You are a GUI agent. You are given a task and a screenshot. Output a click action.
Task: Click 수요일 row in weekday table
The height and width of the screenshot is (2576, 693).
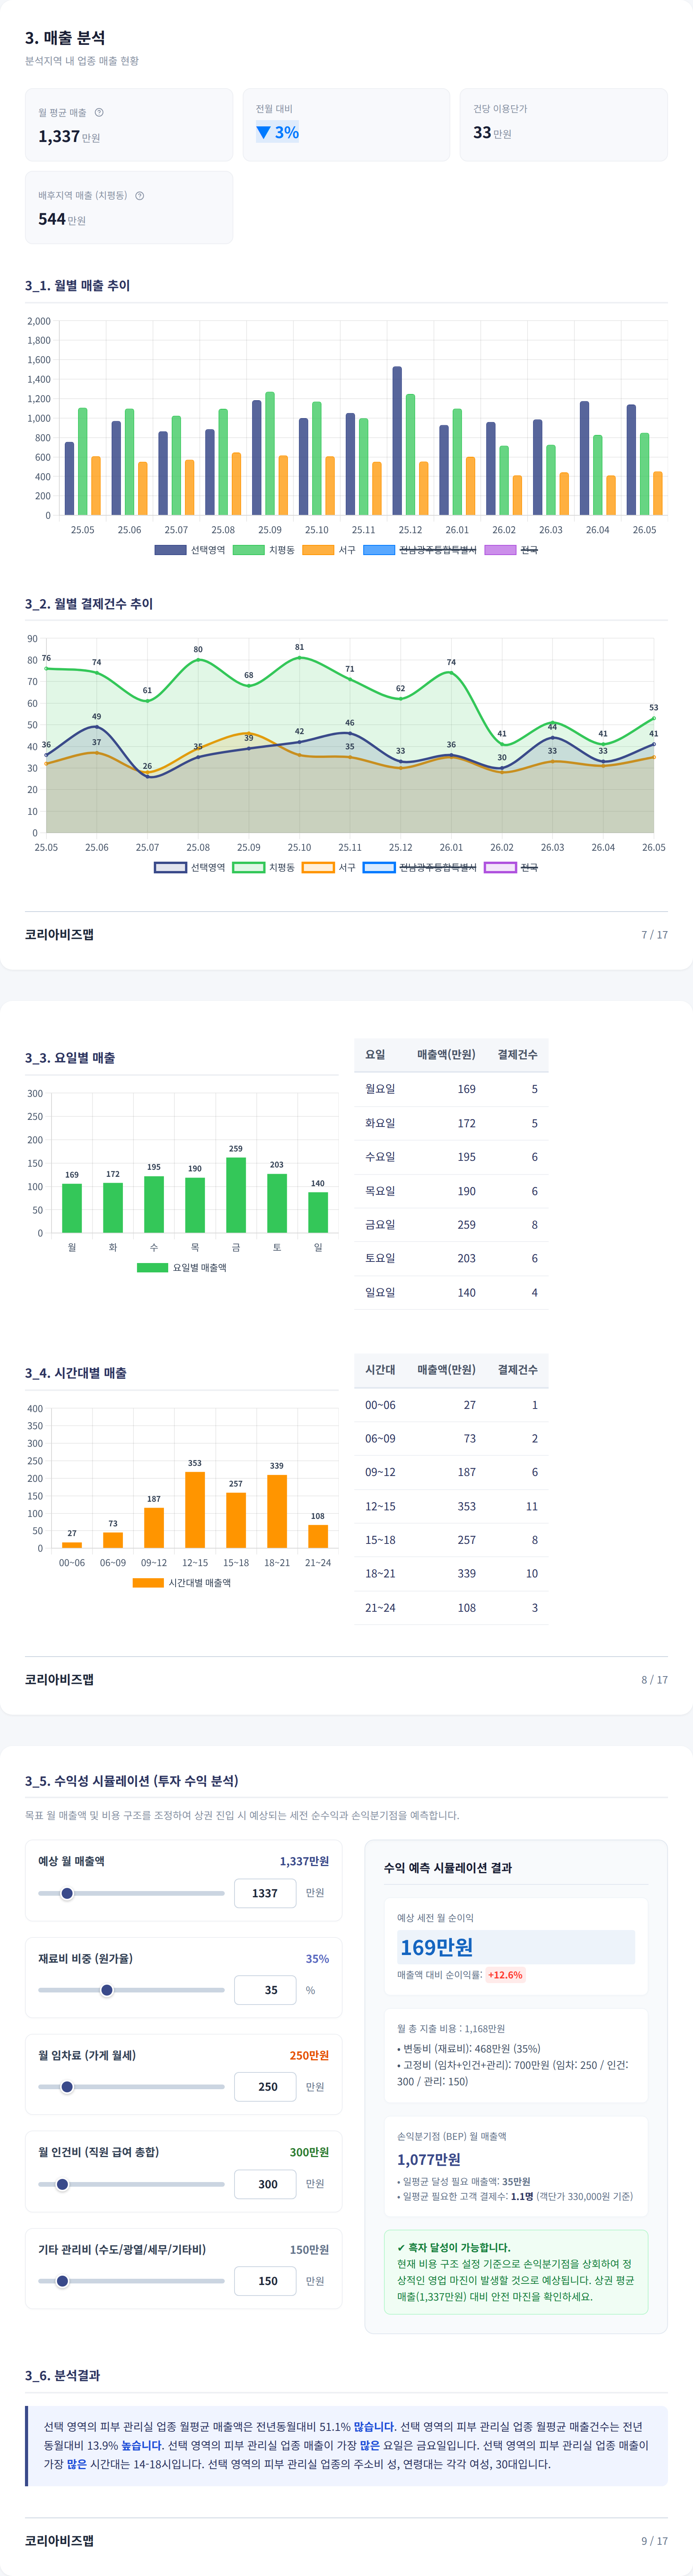pyautogui.click(x=451, y=1157)
